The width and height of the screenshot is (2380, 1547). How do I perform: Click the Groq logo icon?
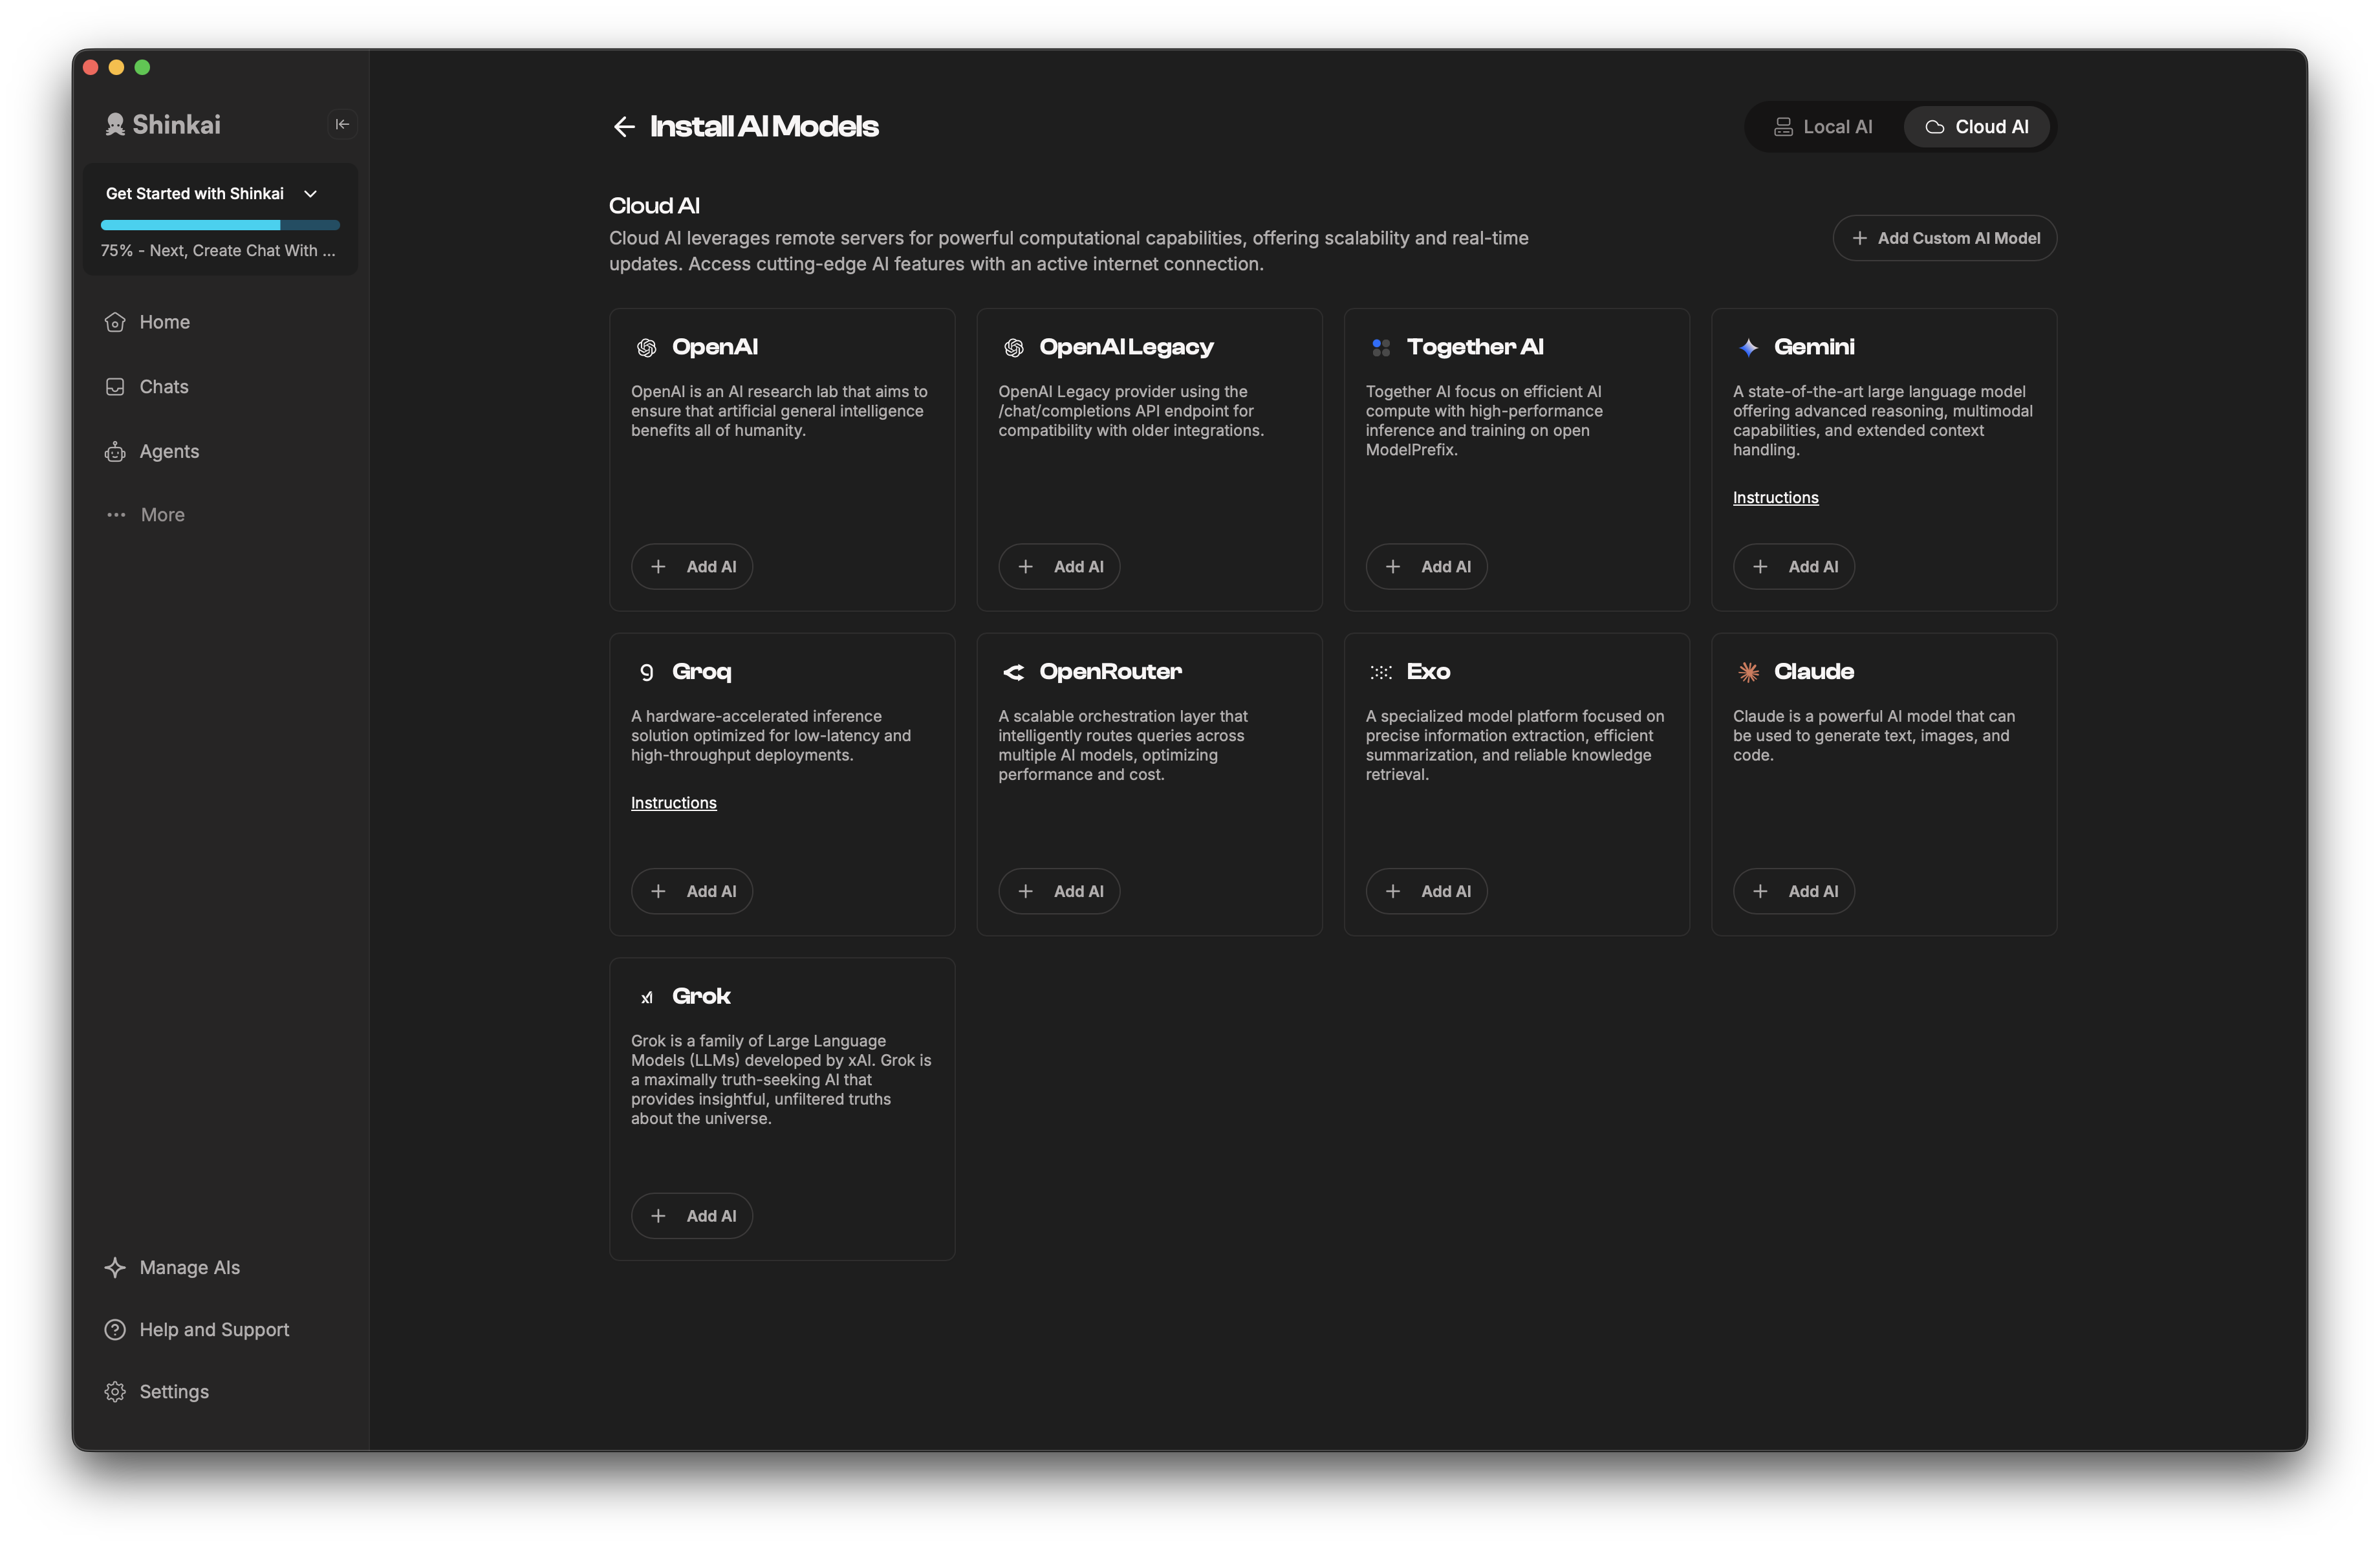point(646,672)
